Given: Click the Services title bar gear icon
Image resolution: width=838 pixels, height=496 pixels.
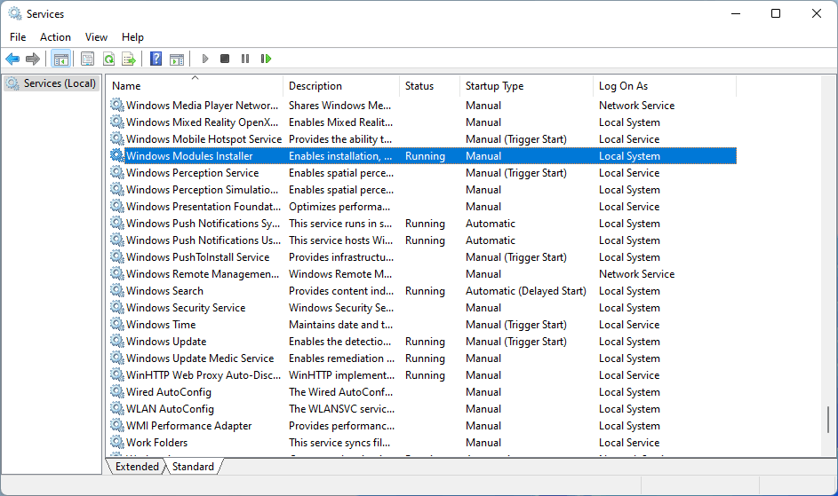Looking at the screenshot, I should (x=15, y=14).
